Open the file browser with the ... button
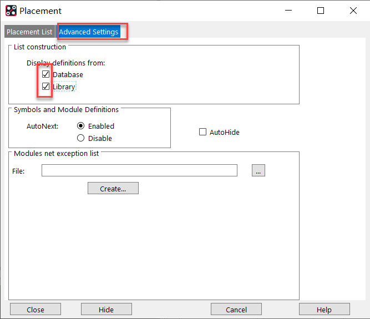370x319 pixels. pos(258,171)
